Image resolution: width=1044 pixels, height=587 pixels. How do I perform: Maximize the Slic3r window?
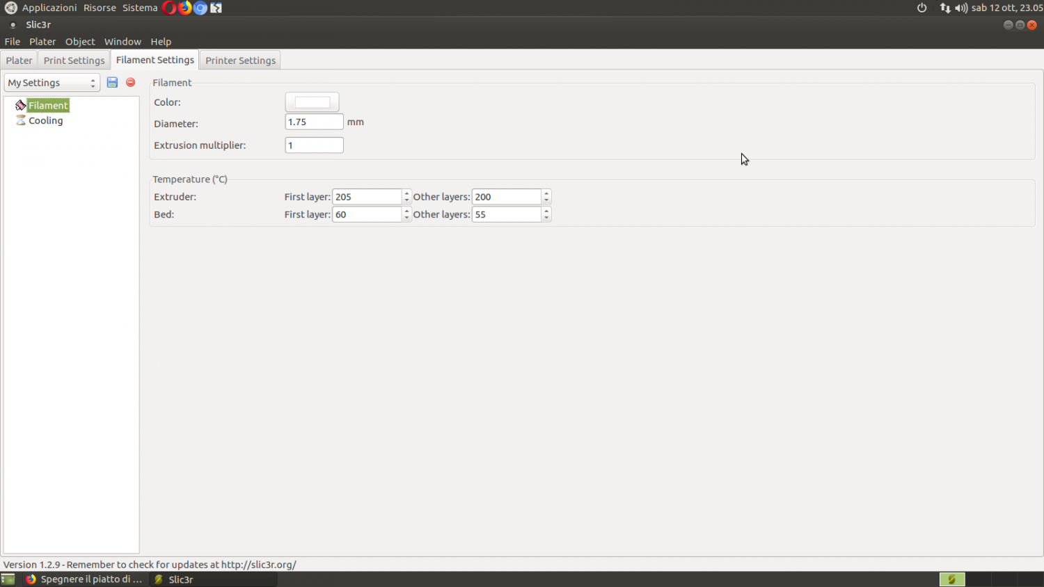[x=1020, y=24]
